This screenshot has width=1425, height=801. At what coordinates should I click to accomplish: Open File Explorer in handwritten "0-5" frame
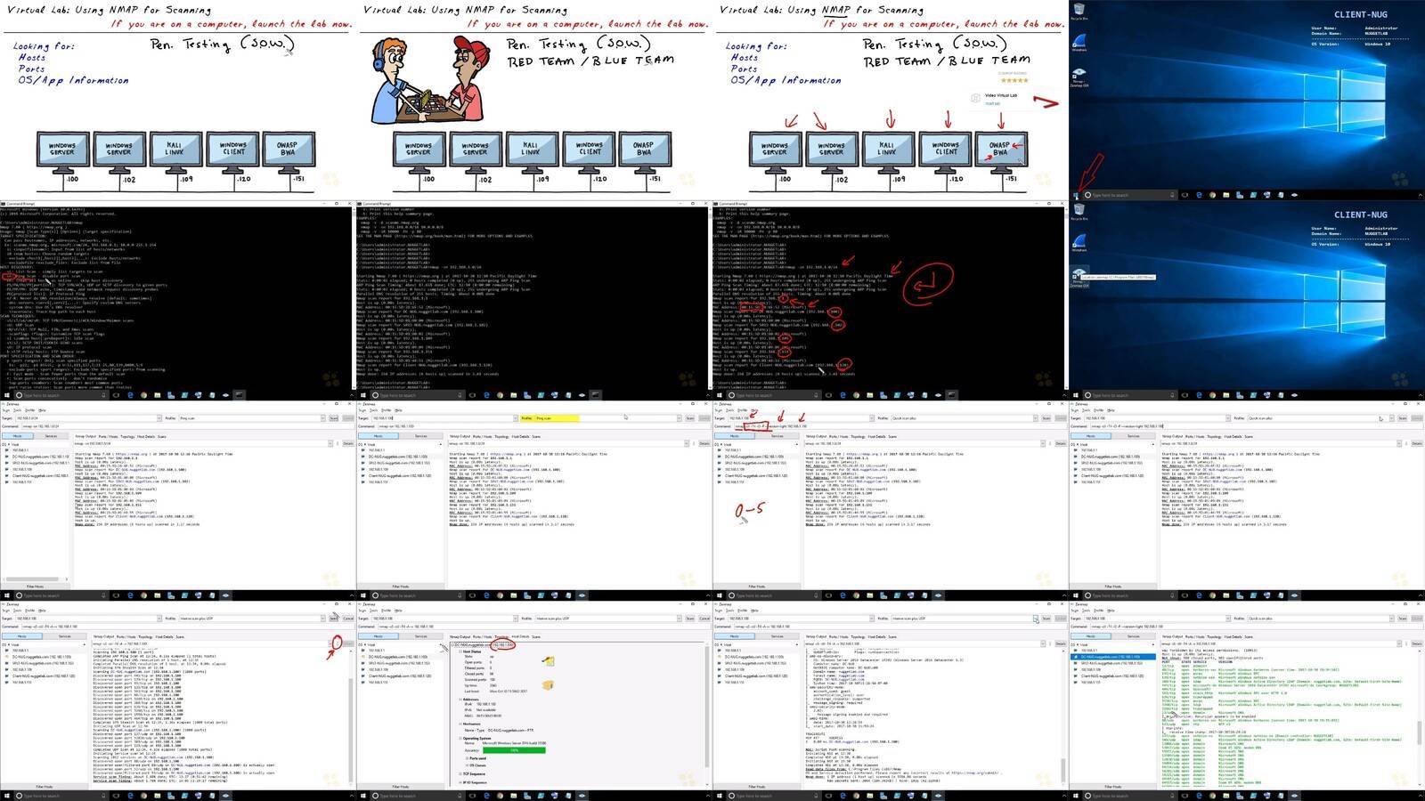point(869,595)
